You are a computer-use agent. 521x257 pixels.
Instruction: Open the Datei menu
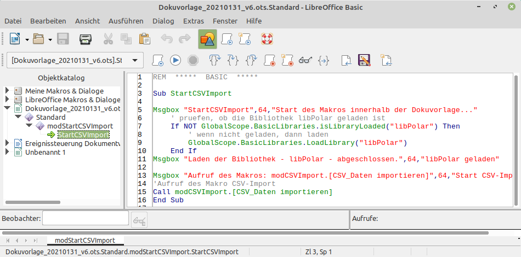[13, 21]
